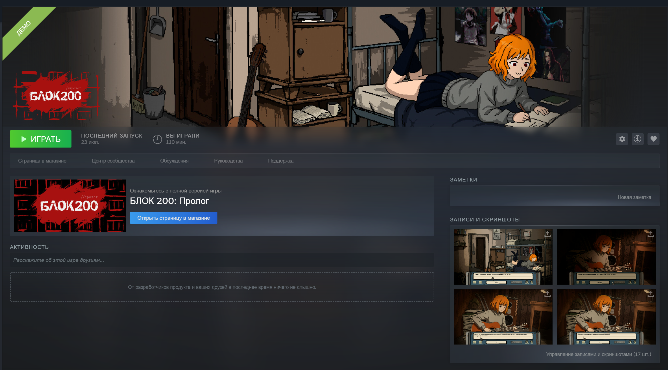Click Открыть страницу в магазине button
Image resolution: width=668 pixels, height=370 pixels.
(x=173, y=218)
